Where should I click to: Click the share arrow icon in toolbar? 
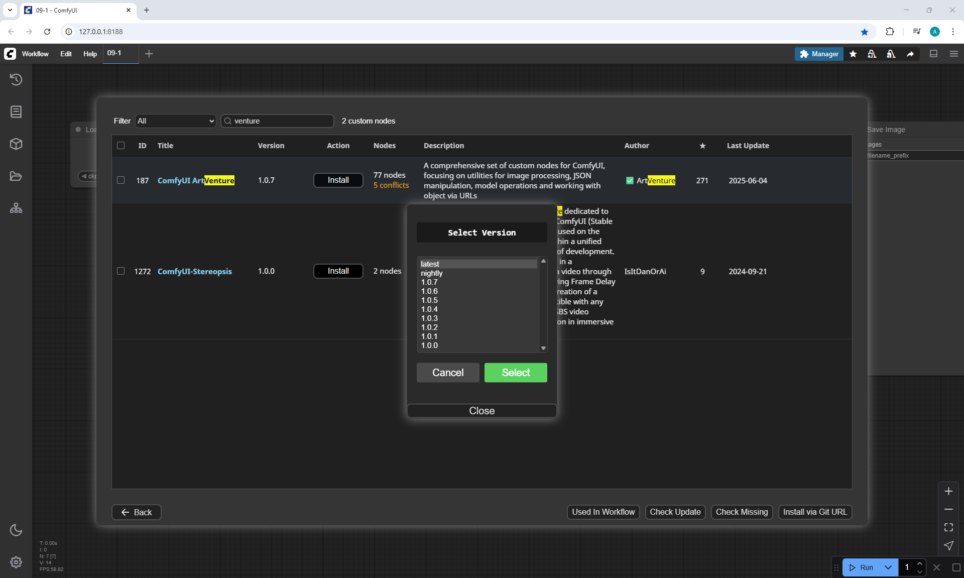[x=910, y=54]
